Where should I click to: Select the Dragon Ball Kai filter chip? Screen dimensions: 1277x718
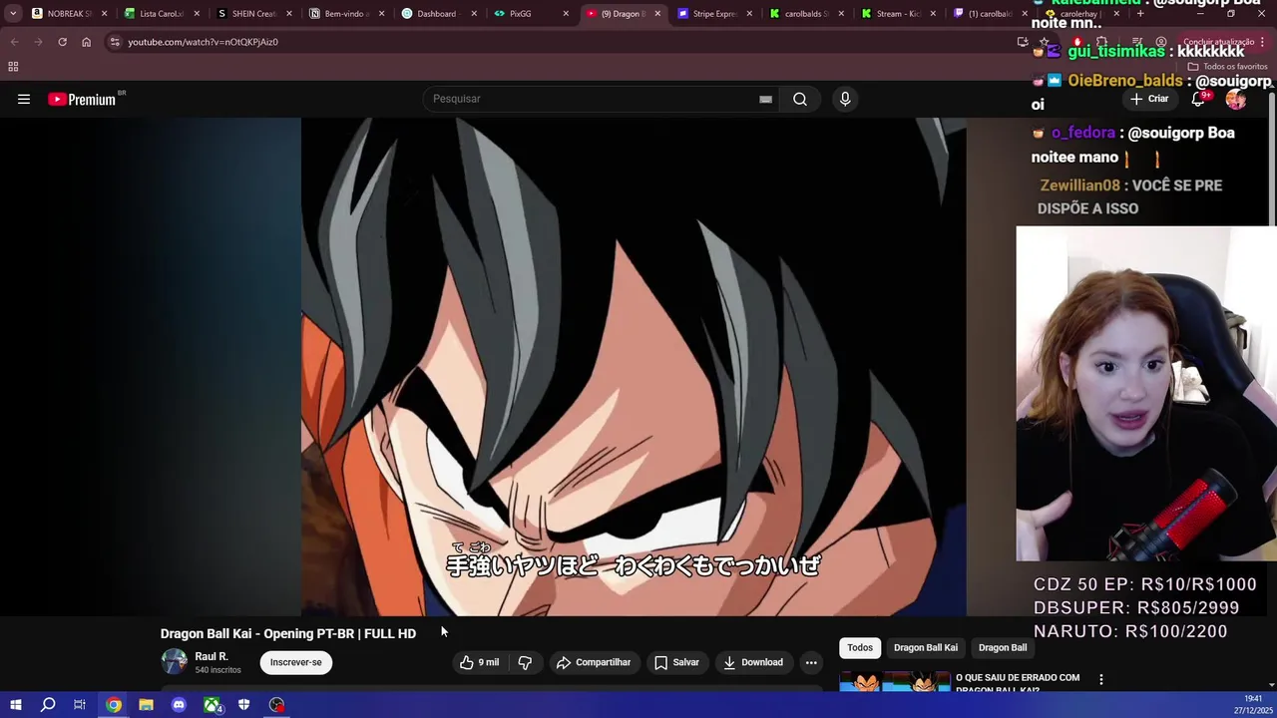point(926,647)
